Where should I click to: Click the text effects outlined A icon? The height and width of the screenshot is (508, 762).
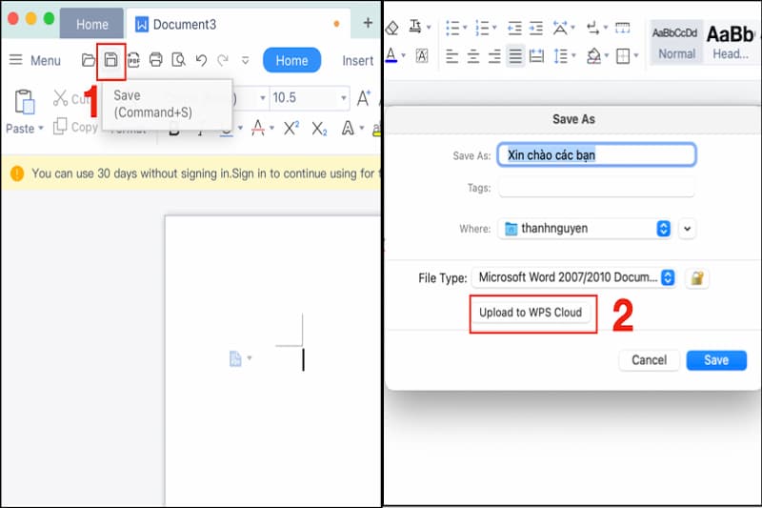348,128
